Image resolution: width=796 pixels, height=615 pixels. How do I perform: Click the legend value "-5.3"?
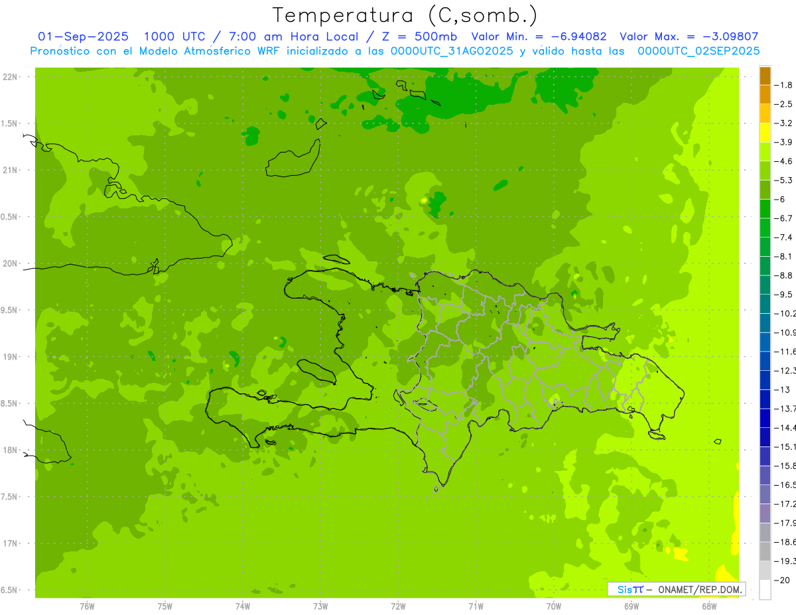pos(785,180)
